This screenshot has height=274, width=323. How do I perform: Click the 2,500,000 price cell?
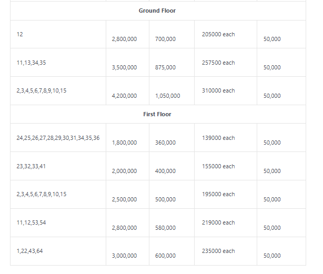(x=124, y=199)
